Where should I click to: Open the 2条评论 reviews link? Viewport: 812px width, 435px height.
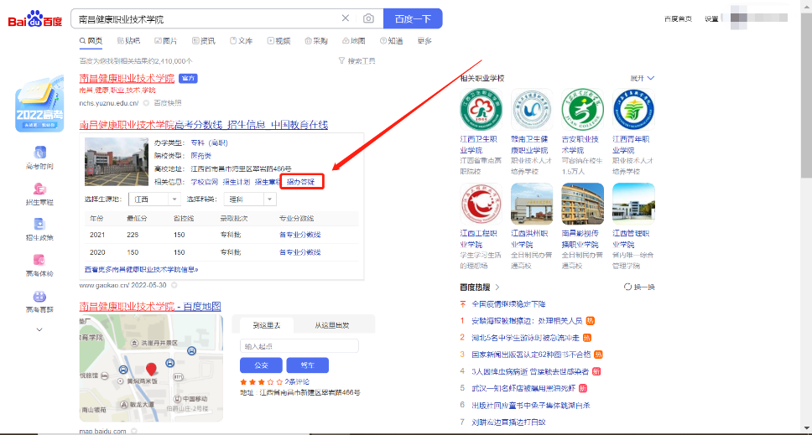click(297, 381)
